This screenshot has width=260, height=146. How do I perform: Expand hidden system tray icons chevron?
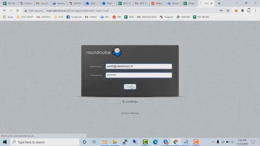(x=213, y=142)
